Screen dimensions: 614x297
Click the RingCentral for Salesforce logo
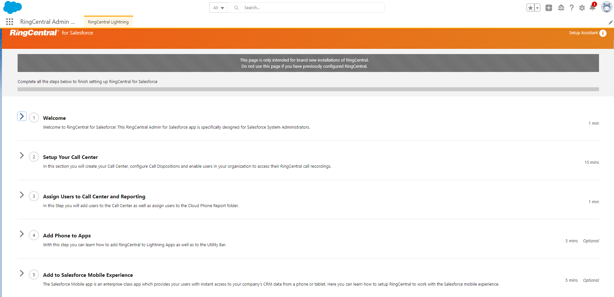tap(52, 33)
